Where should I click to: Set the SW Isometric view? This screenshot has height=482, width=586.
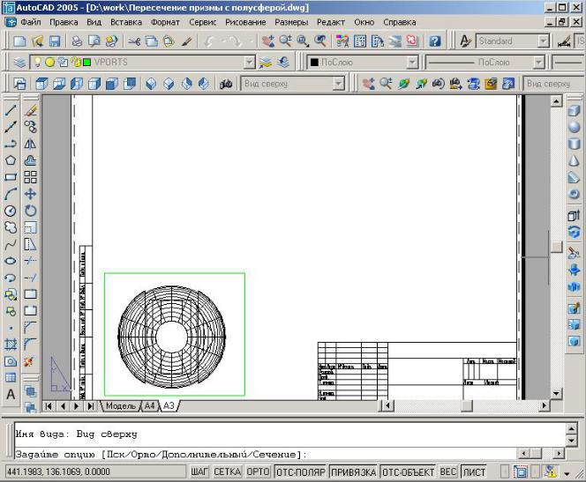[151, 84]
